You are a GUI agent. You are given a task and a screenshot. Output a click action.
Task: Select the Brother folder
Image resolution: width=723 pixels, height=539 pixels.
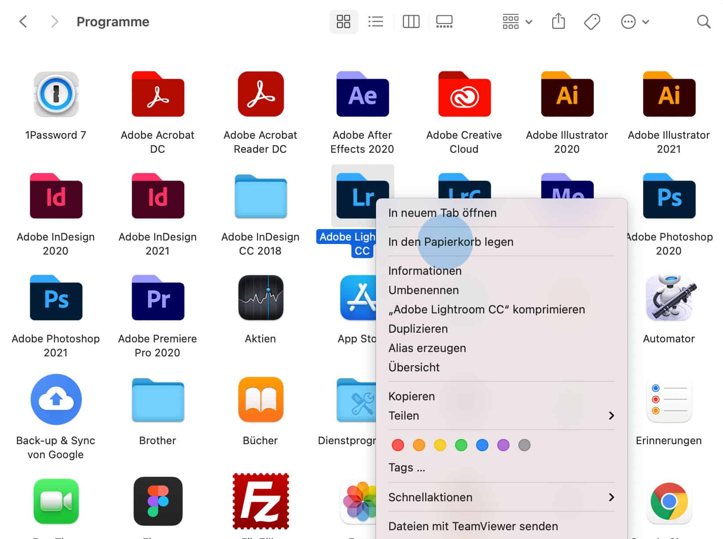(158, 399)
